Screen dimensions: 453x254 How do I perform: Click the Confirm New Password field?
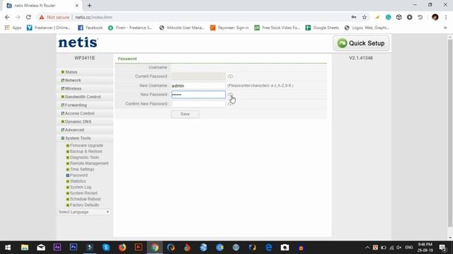tap(198, 104)
